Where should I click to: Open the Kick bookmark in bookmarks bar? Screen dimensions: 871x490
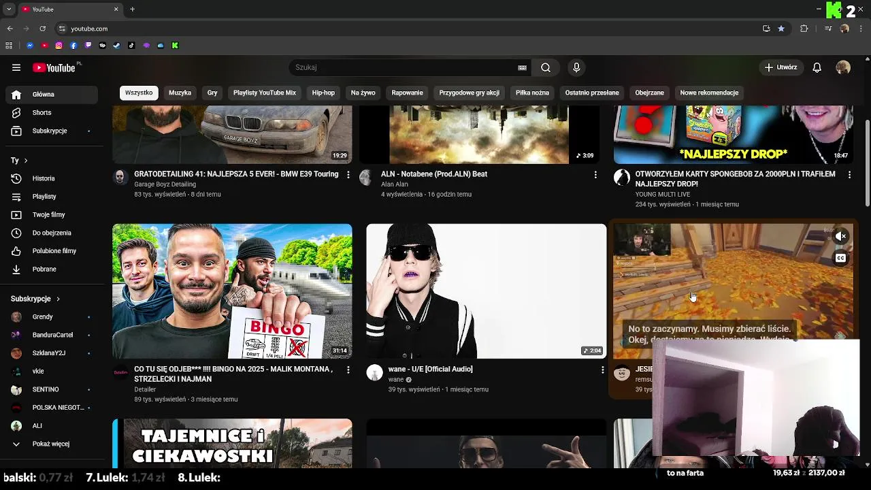[175, 46]
